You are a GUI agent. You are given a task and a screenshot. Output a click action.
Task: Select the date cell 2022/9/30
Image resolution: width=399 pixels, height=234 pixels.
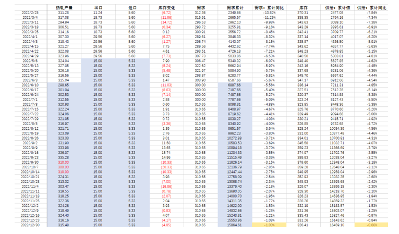30,162
